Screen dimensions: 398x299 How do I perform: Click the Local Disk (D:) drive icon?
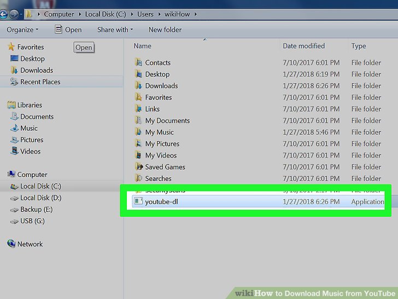click(x=14, y=198)
